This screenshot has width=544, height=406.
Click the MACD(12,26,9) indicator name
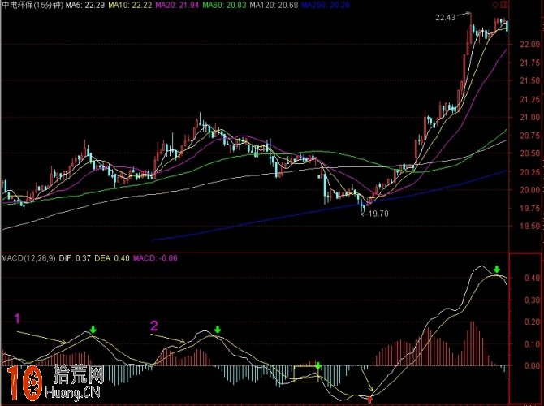click(28, 258)
